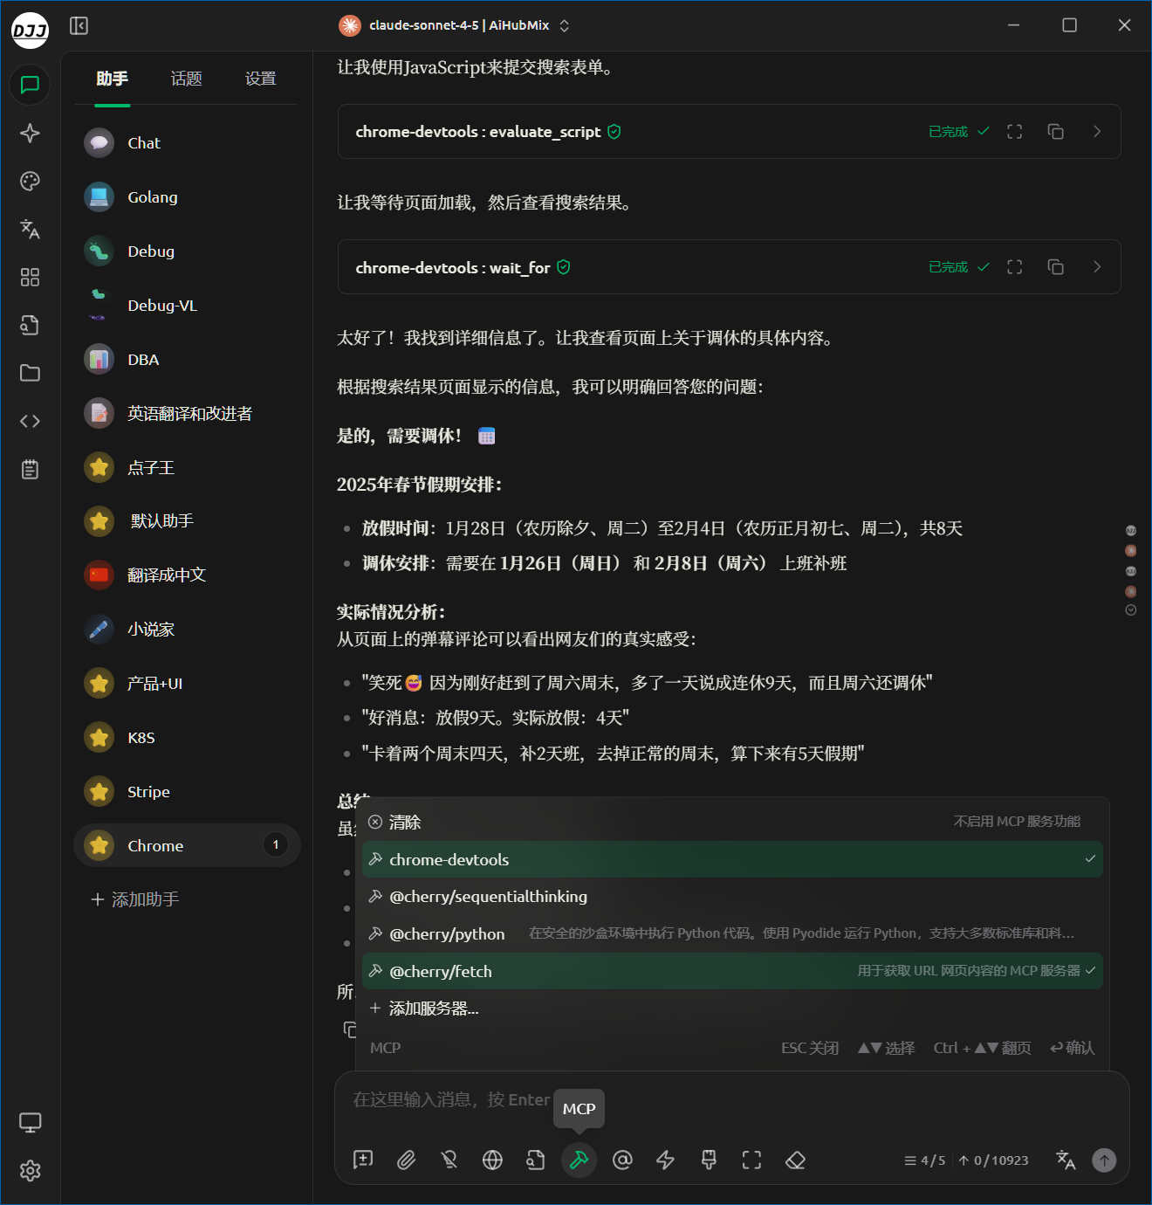Viewport: 1152px width, 1205px height.
Task: Select the 点子王 assistant
Action: 187,468
